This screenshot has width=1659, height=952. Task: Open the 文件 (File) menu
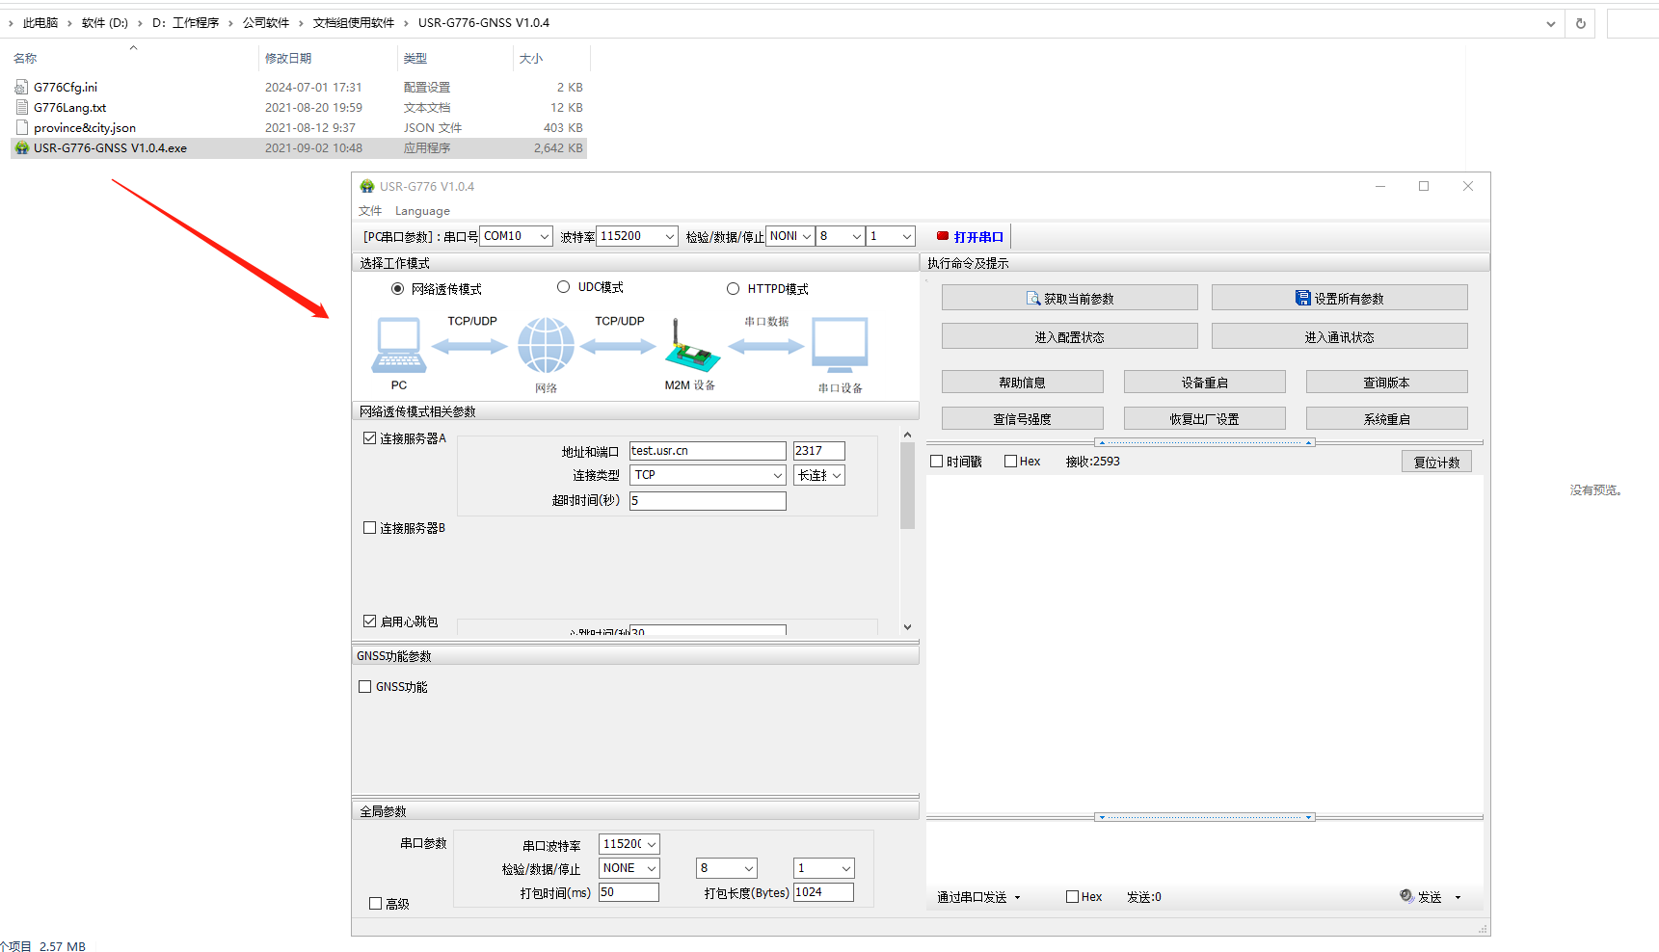tap(370, 211)
